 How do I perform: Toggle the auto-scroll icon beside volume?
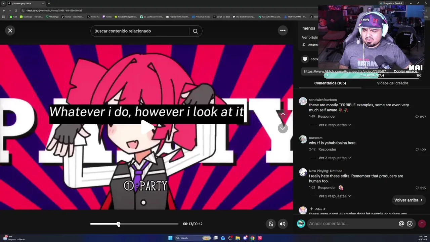point(271,224)
